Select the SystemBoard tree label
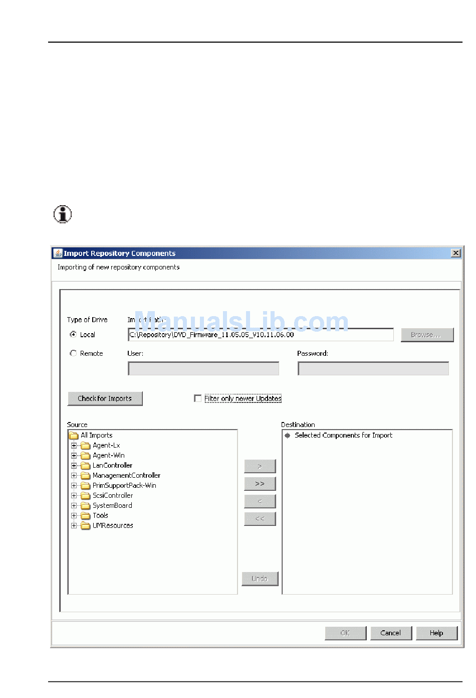This screenshot has width=476, height=698. click(x=112, y=506)
